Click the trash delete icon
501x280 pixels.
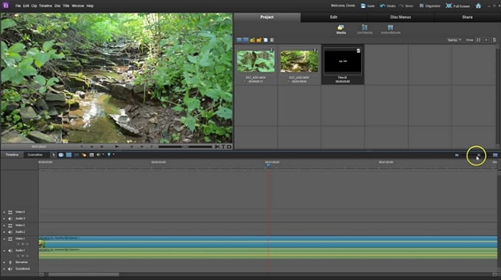(x=272, y=40)
